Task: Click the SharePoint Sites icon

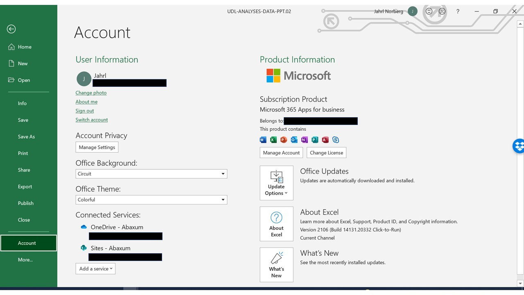Action: [84, 248]
